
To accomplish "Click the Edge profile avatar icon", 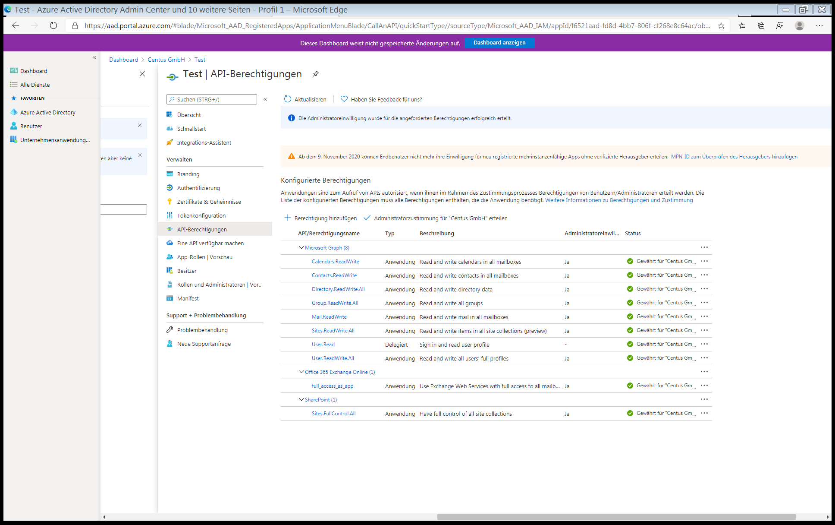I will coord(800,25).
